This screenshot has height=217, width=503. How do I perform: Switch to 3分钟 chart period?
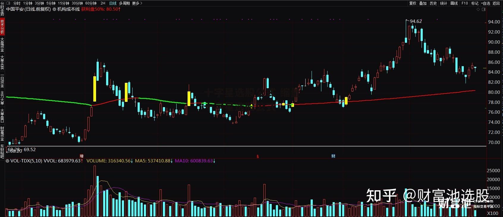(x=39, y=3)
